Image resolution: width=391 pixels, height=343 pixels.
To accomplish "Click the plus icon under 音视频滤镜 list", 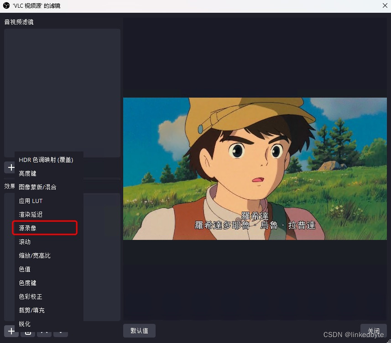I will [x=11, y=167].
